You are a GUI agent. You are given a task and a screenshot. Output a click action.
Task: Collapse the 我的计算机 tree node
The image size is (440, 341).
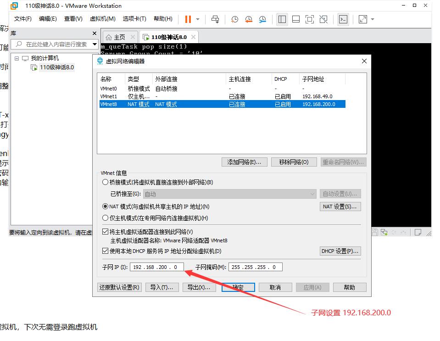coord(17,59)
